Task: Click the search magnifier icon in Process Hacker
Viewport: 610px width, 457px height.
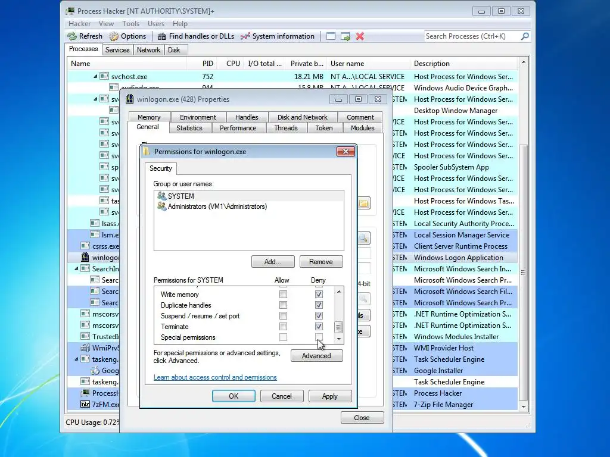Action: [x=525, y=36]
